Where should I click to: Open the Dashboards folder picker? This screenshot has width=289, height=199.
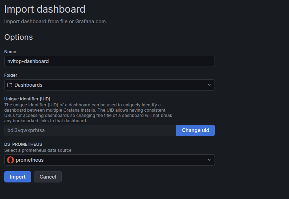coord(110,85)
